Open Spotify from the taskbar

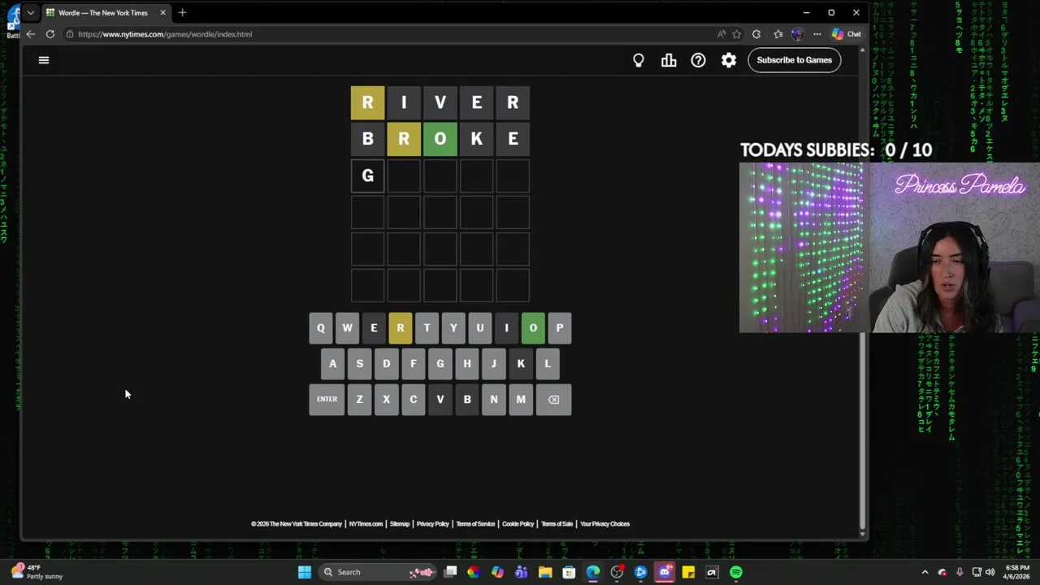pos(736,572)
